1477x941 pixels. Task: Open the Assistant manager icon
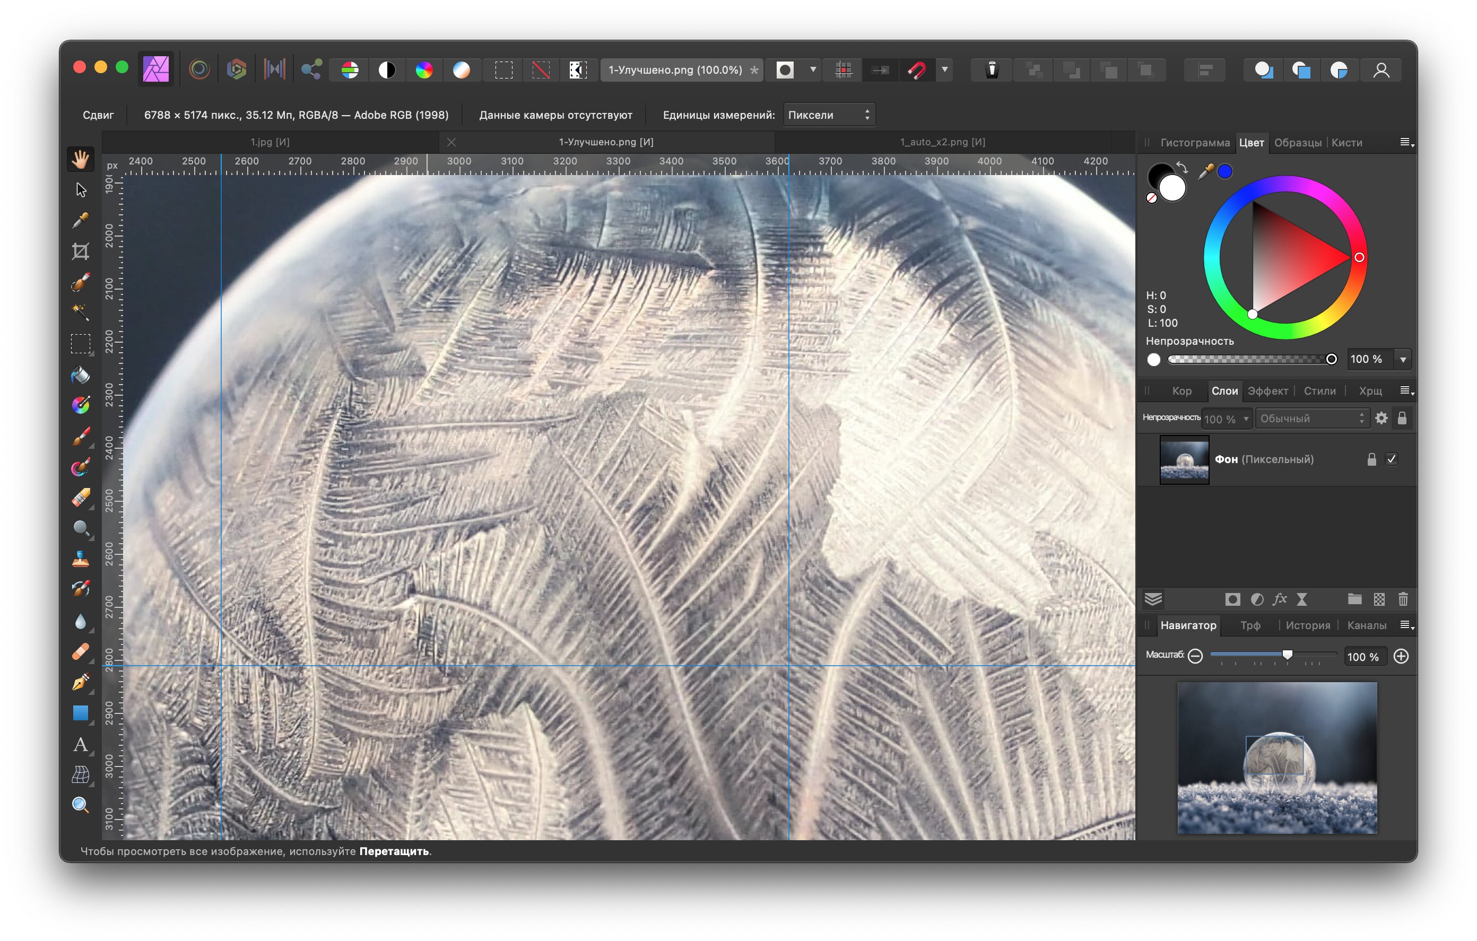[992, 70]
